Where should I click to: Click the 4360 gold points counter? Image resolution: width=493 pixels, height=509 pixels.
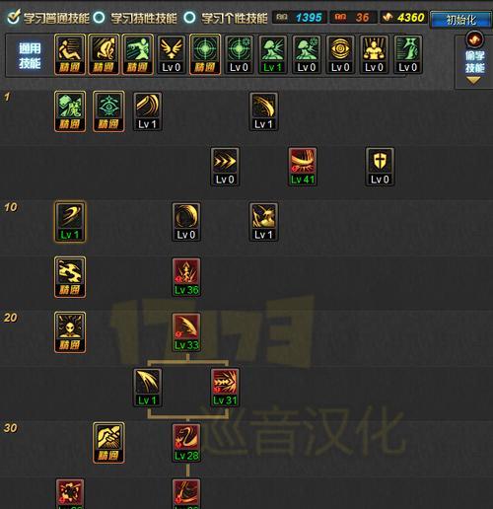(x=403, y=17)
